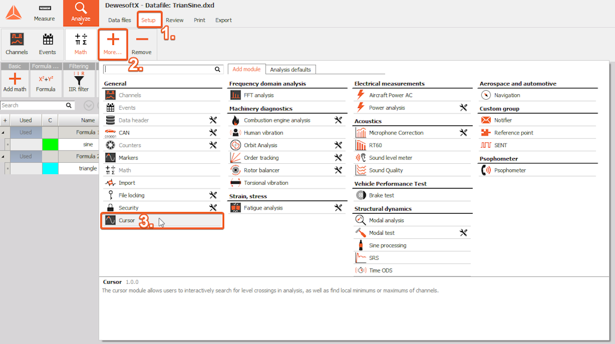Click the Add math plus icon
615x344 pixels.
(15, 79)
